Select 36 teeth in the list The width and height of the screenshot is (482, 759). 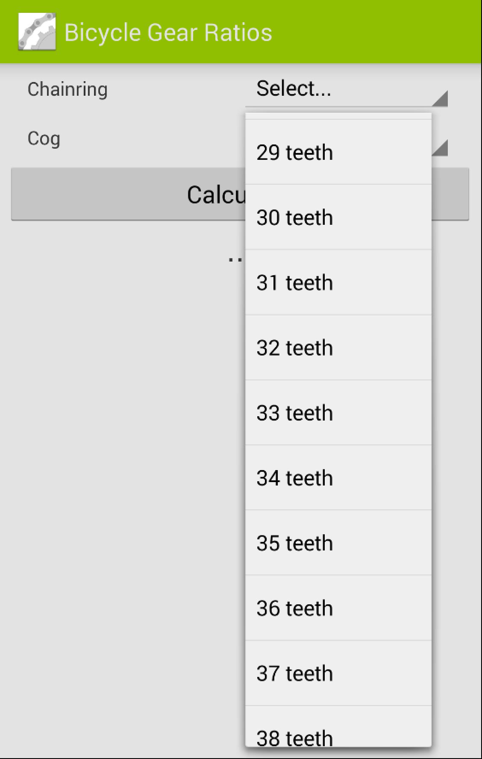(338, 608)
